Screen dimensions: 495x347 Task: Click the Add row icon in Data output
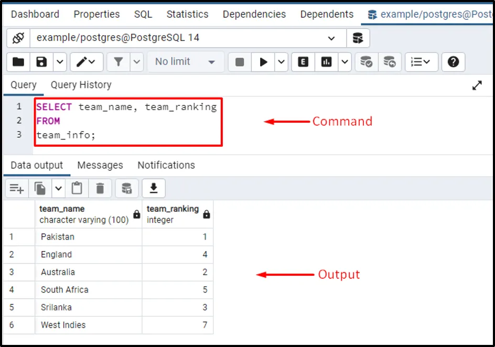pos(17,188)
